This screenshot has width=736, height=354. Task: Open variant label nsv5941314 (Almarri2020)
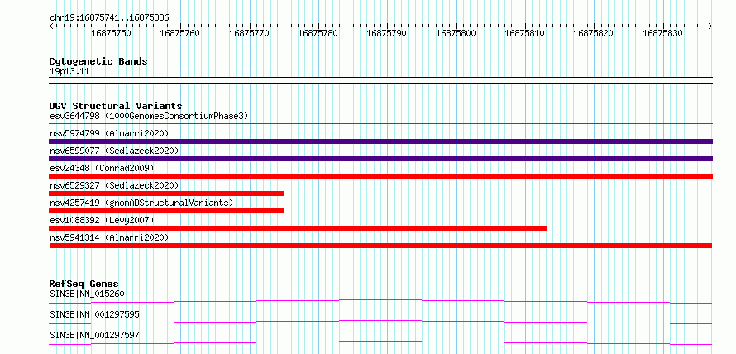tap(109, 237)
